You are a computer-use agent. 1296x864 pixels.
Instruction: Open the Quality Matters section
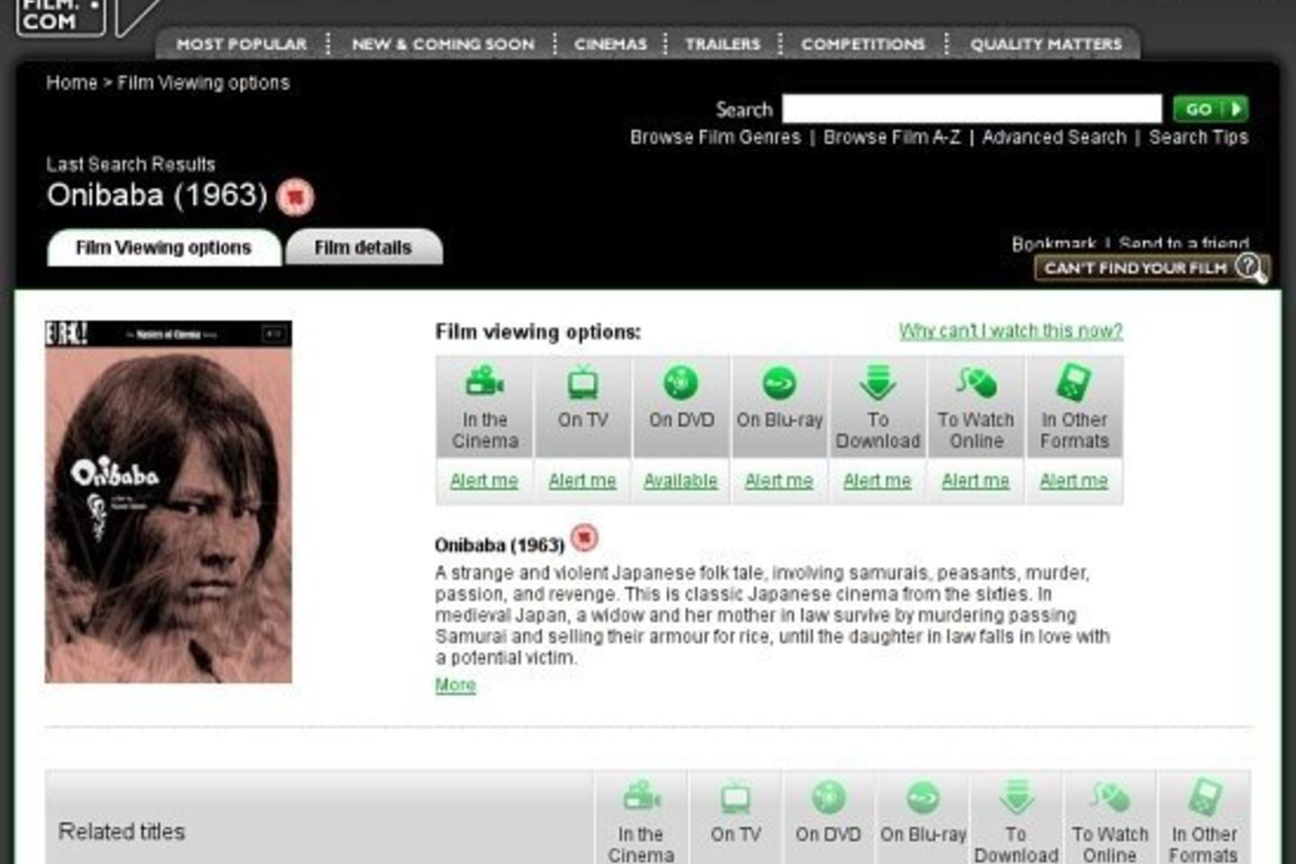tap(1046, 44)
